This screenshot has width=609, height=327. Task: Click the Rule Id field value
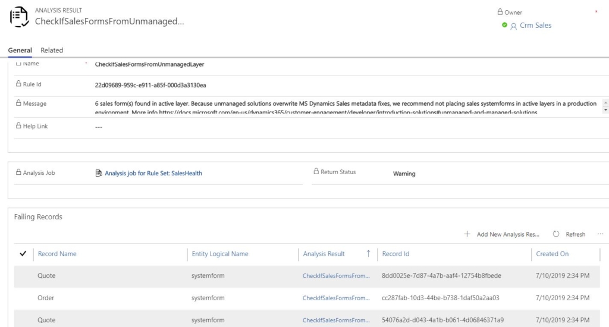coord(150,85)
